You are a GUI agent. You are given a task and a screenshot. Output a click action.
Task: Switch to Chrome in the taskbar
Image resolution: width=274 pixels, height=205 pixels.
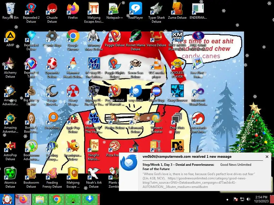tap(56, 199)
